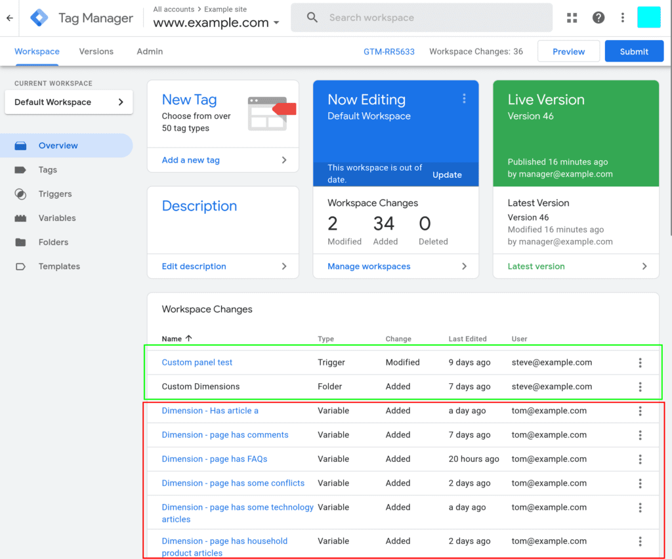The image size is (672, 559).
Task: Click the Submit button
Action: (x=634, y=51)
